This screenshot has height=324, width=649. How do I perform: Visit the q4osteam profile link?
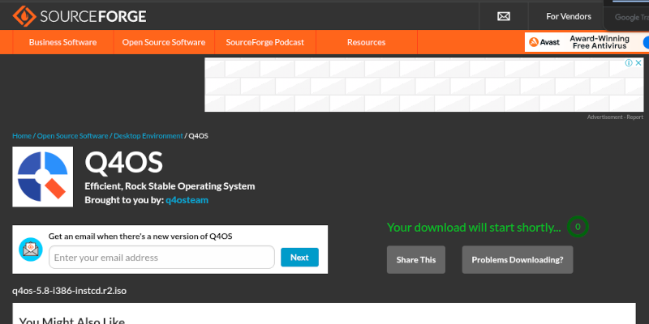[x=187, y=200]
